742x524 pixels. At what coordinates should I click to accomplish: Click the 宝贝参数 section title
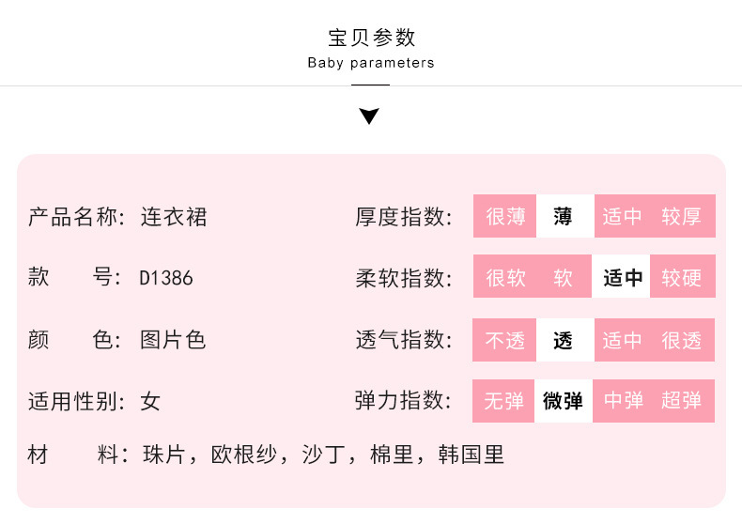(x=371, y=39)
